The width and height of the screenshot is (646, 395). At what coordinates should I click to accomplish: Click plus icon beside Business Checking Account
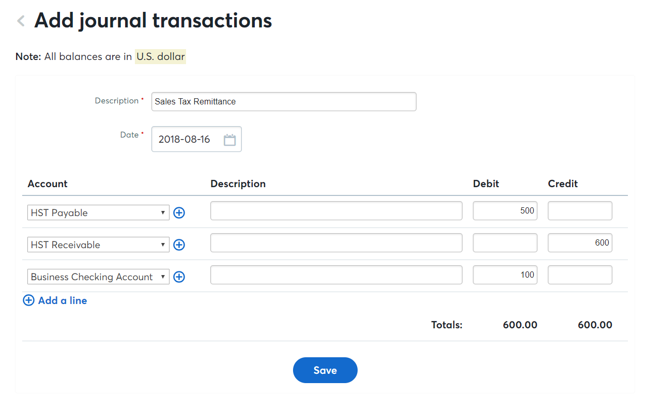[x=179, y=277]
